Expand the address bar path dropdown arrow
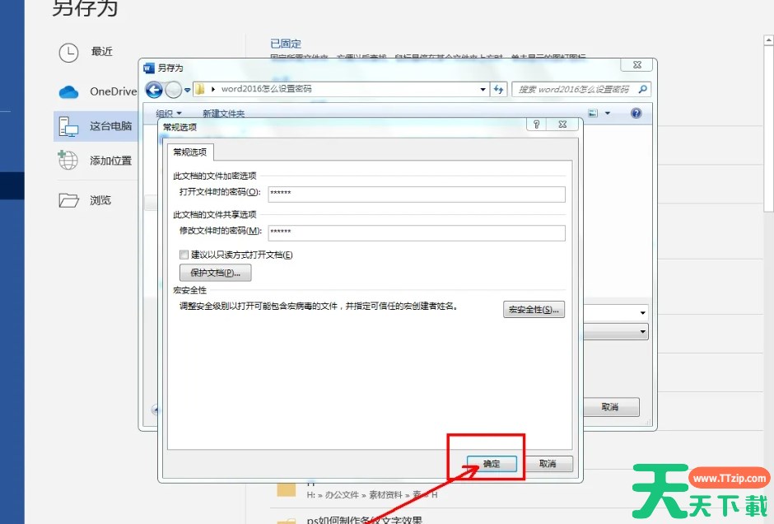The width and height of the screenshot is (774, 524). coord(483,89)
